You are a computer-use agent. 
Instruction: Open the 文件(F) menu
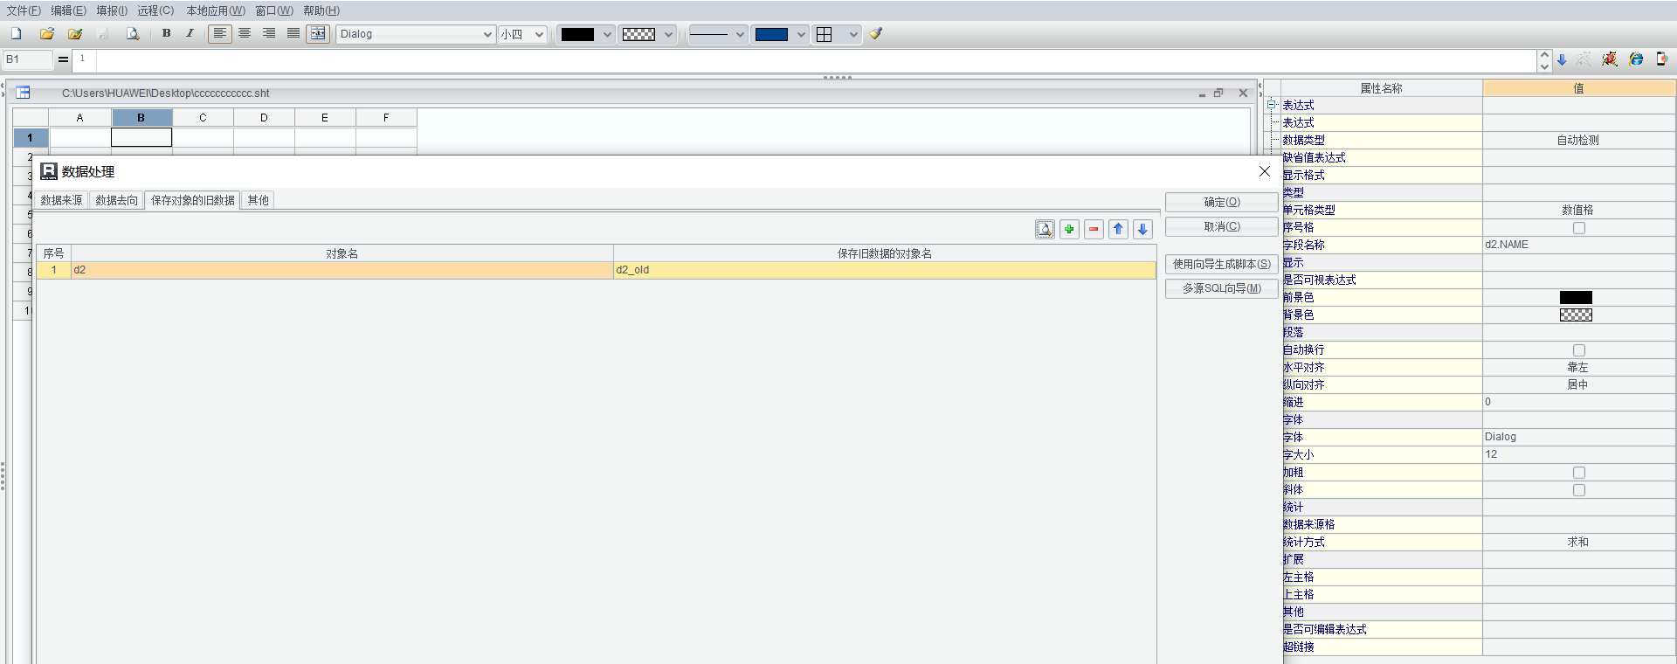(24, 10)
